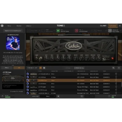The width and height of the screenshot is (122, 122).
Task: Open the Home tab
Action: tap(9, 26)
